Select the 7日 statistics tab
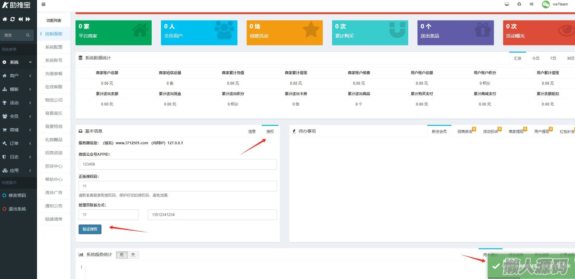 pyautogui.click(x=553, y=58)
